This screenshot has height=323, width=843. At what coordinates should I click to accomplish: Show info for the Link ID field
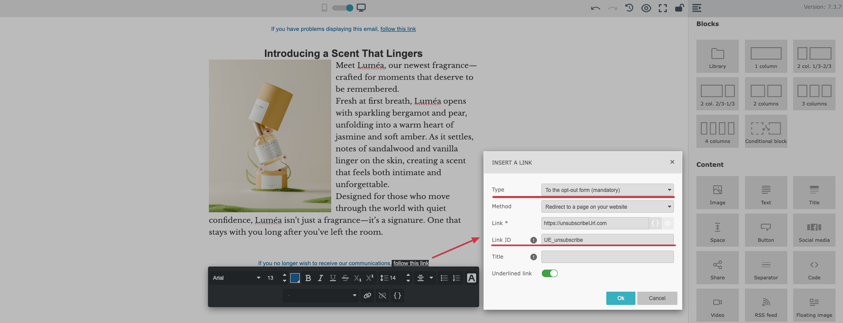533,240
